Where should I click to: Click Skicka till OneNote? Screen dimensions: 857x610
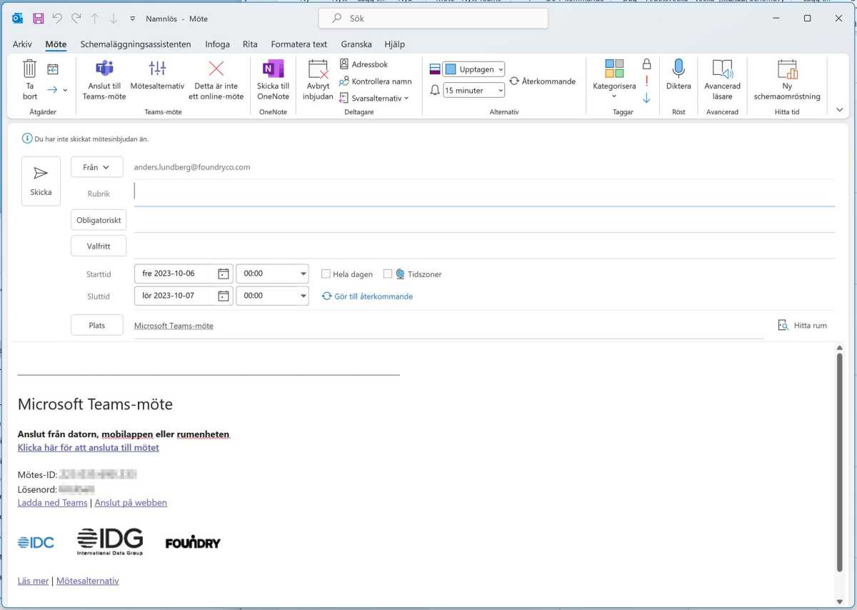273,79
